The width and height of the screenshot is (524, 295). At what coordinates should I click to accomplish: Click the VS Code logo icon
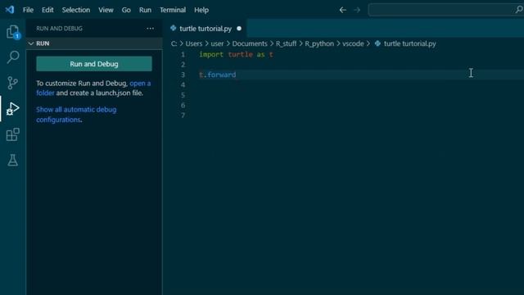tap(10, 10)
